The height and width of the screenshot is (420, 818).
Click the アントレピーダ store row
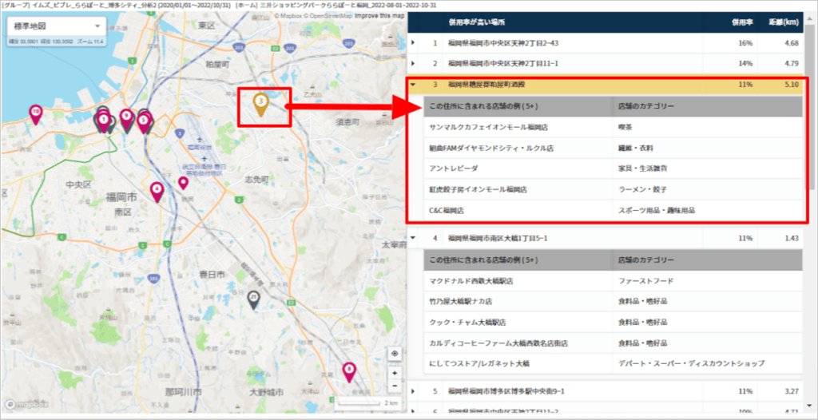(613, 168)
